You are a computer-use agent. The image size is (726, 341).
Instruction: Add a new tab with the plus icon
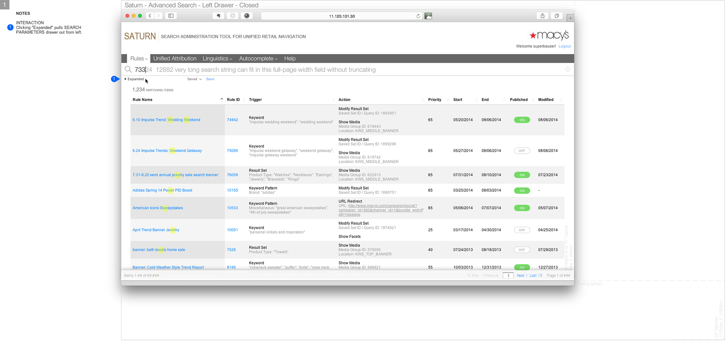point(570,18)
